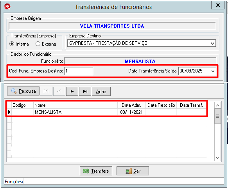Screen dimensions: 228x189
Task: Click the Acha button
Action: pyautogui.click(x=101, y=92)
